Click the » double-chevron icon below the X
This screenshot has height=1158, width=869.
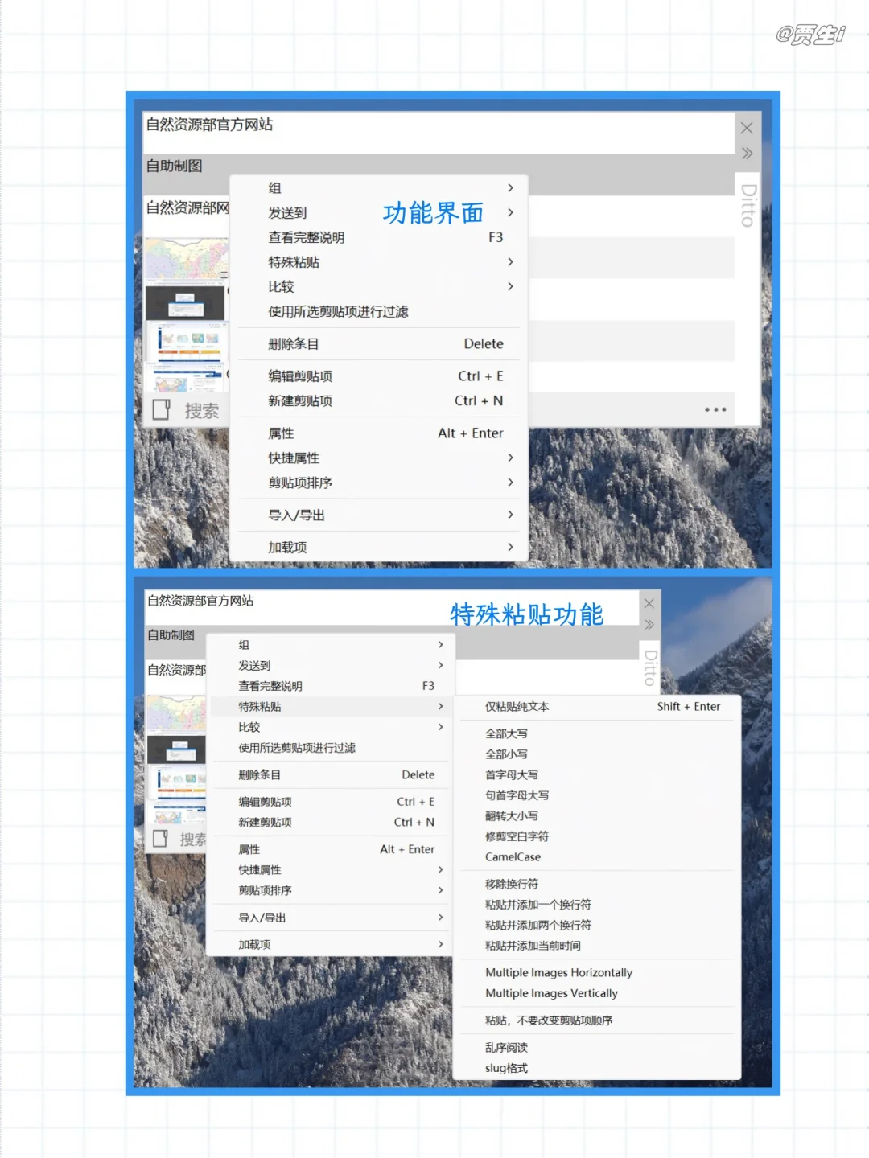coord(747,154)
